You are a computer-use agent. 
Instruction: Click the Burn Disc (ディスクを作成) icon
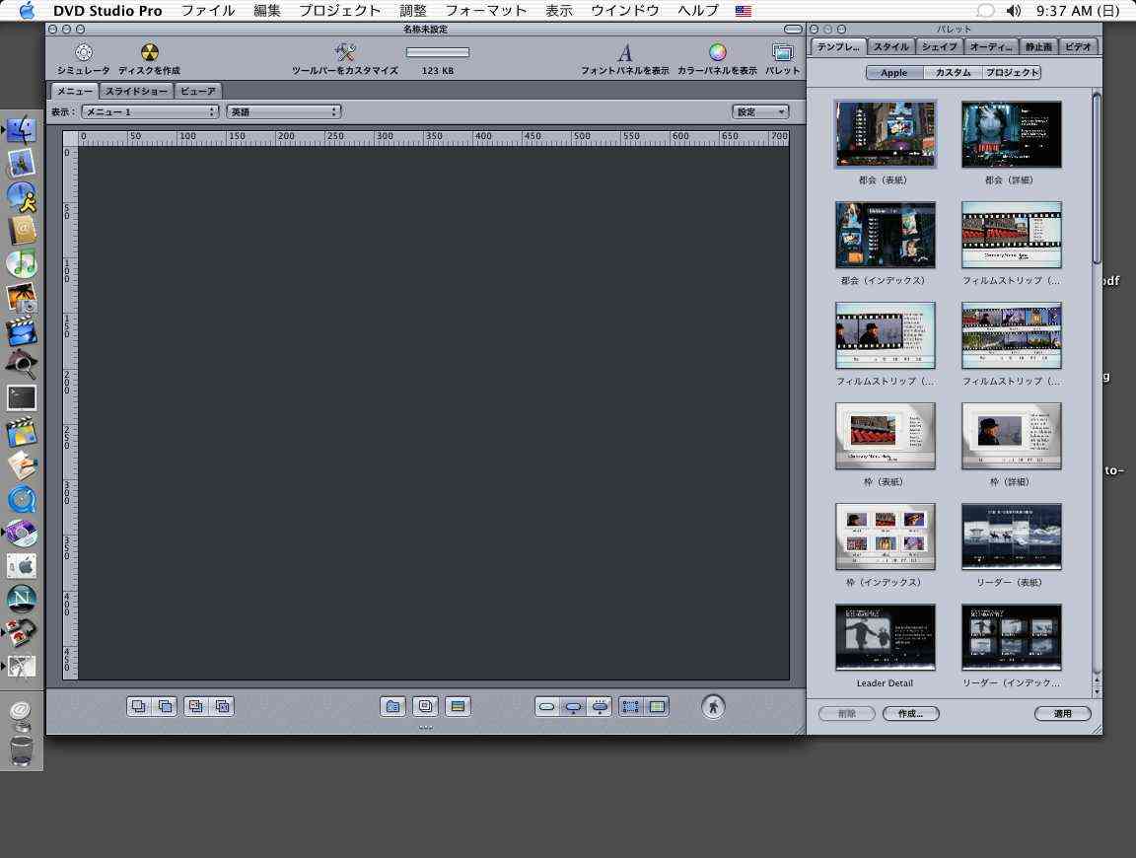click(149, 52)
